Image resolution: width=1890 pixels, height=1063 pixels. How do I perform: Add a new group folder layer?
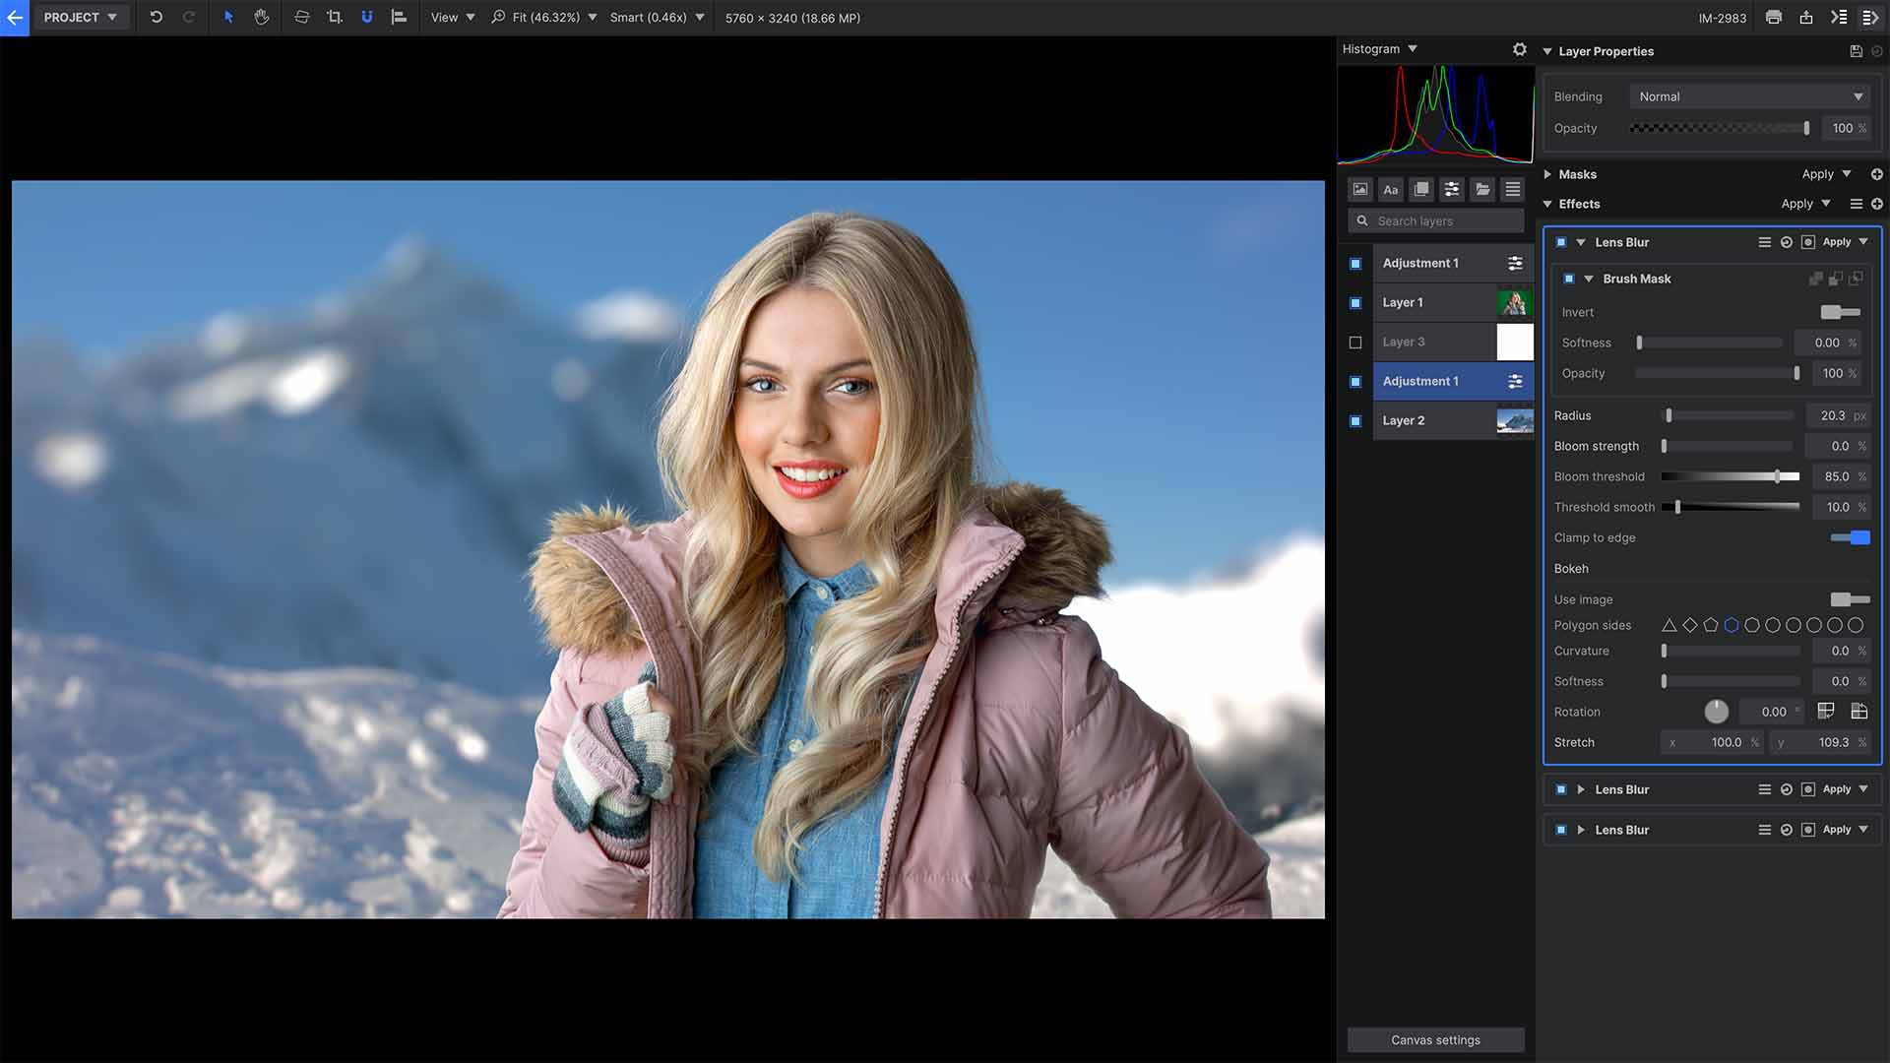[x=1482, y=189]
